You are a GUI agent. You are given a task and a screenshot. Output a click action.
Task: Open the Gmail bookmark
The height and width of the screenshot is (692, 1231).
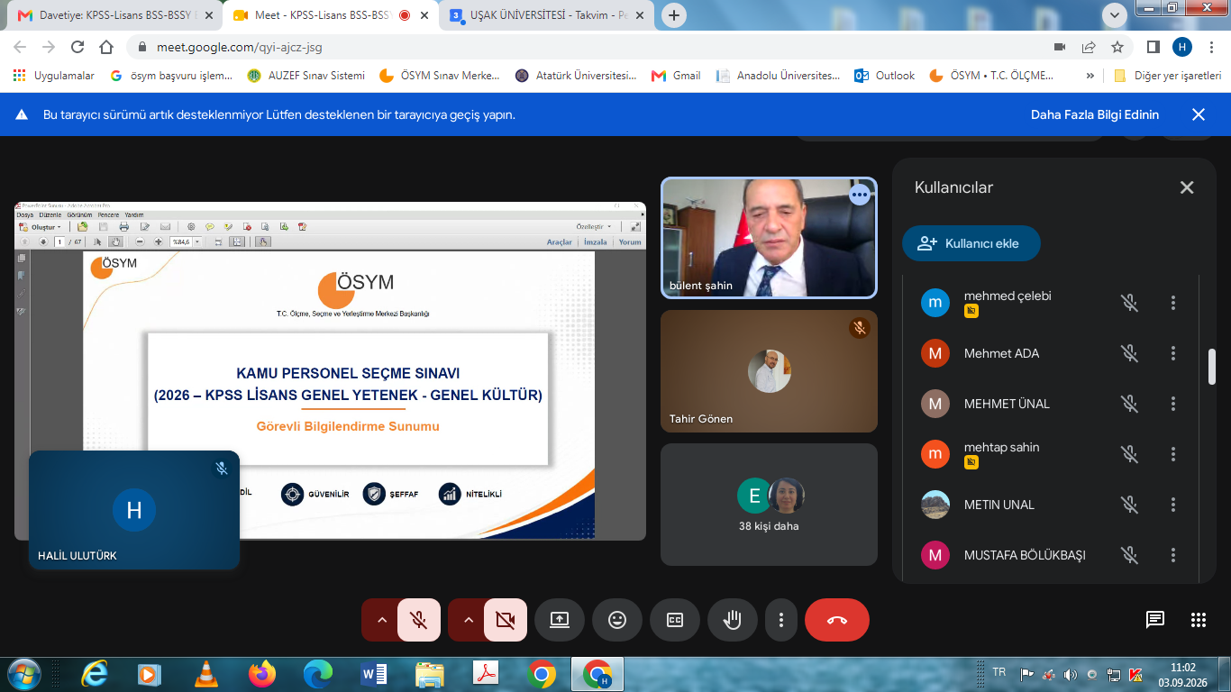[x=676, y=76]
